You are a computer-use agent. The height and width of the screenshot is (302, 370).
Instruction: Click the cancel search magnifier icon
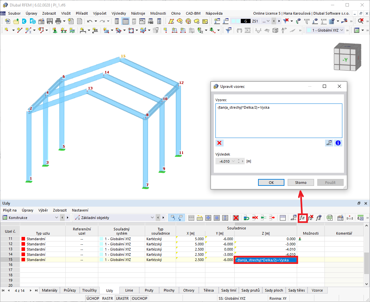coord(361,21)
